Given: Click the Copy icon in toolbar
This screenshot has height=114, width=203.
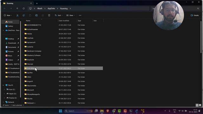Looking at the screenshot, I should pyautogui.click(x=24, y=16).
